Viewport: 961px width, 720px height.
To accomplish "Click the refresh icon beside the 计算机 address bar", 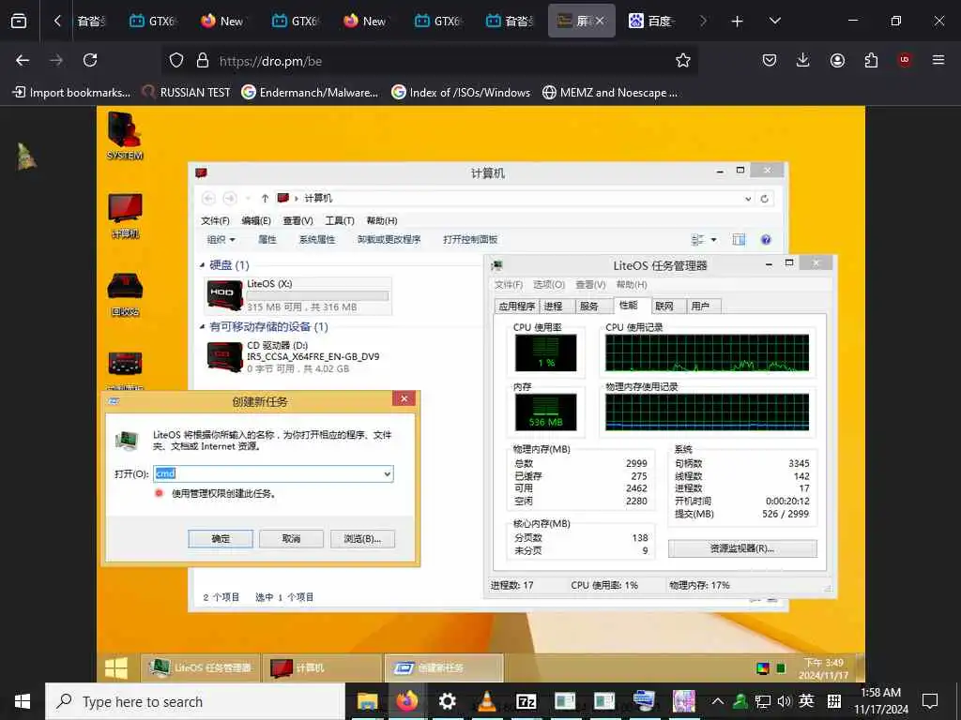I will [764, 199].
